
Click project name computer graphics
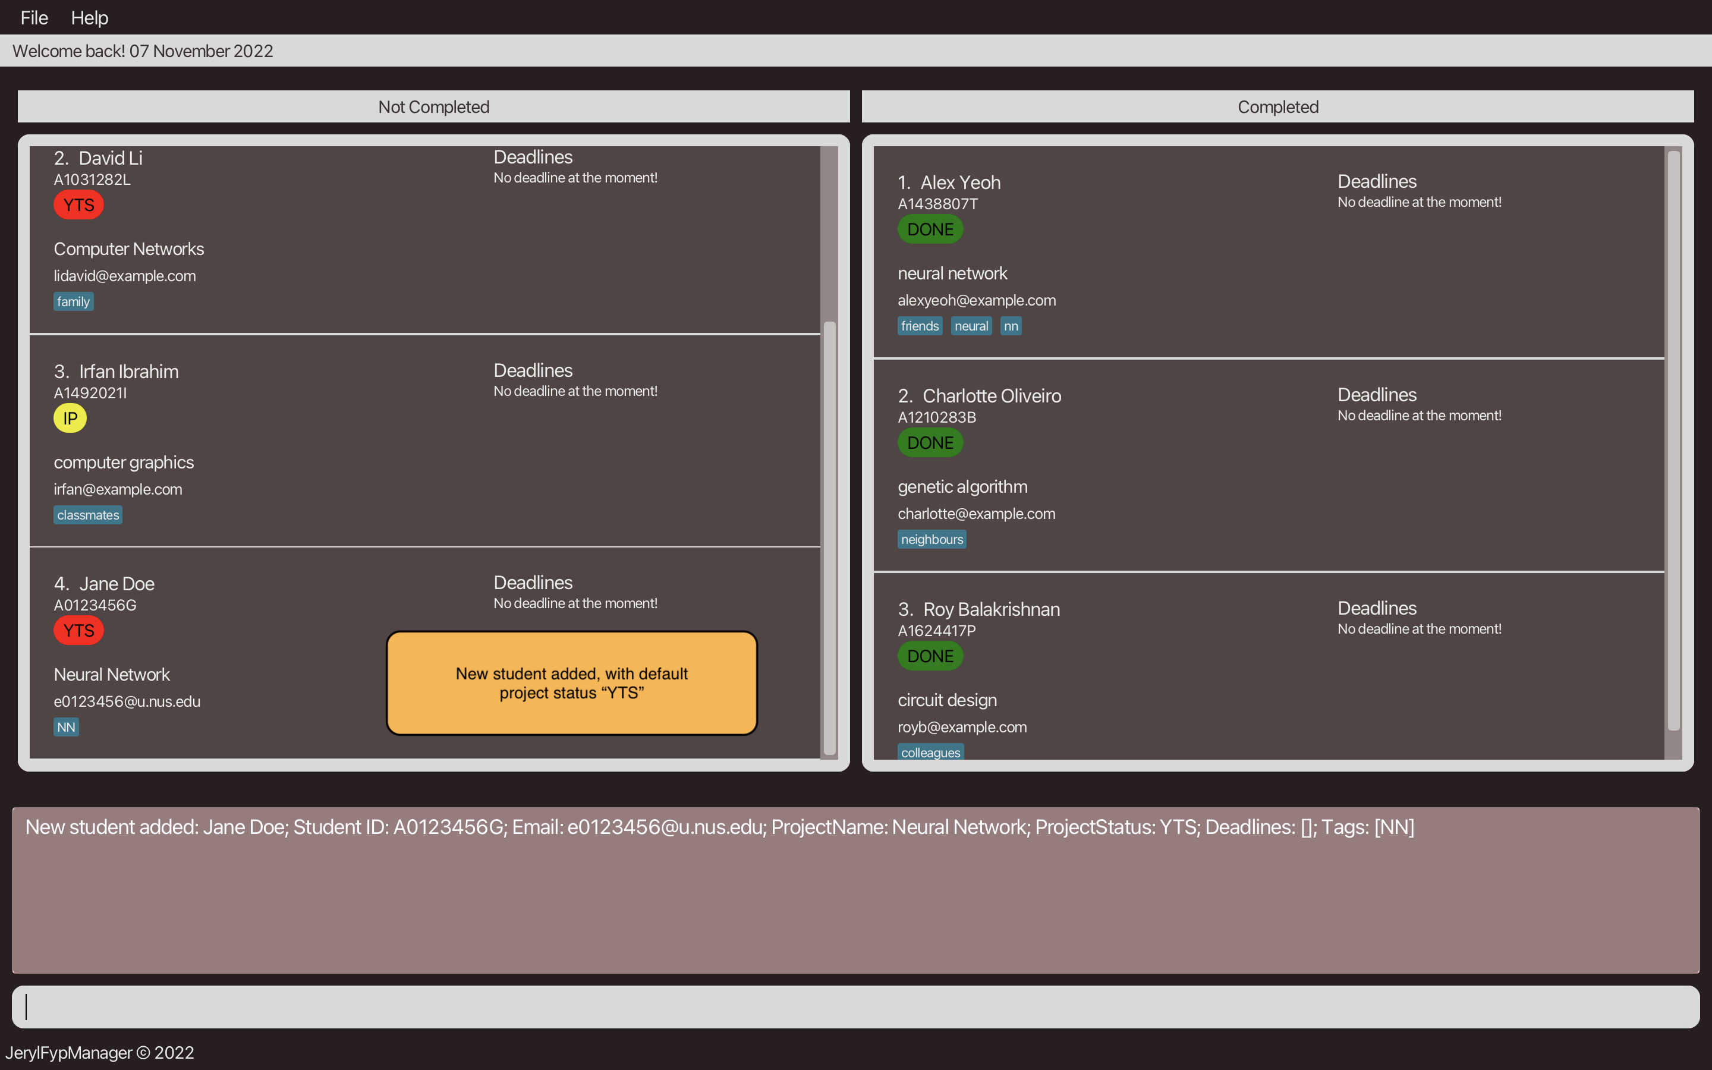124,462
